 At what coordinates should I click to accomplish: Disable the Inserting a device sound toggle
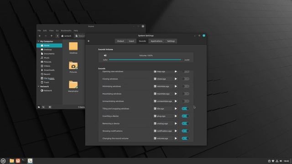(186, 116)
